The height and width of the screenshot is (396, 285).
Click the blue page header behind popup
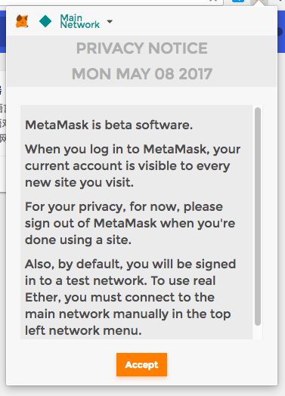[281, 32]
